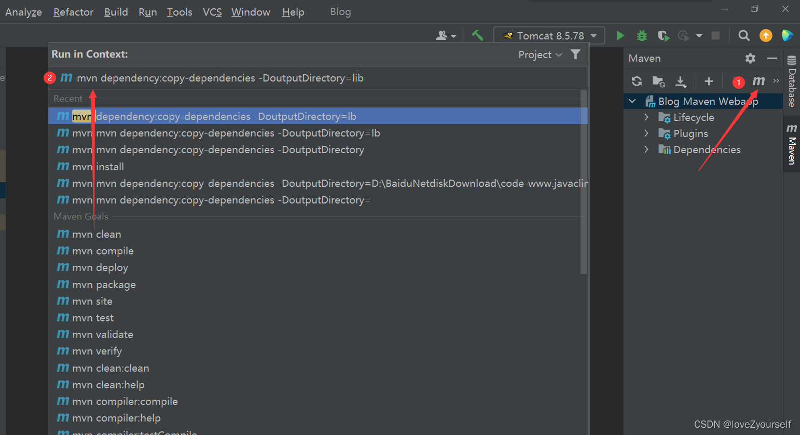The width and height of the screenshot is (800, 435).
Task: Select the mvn validate goal
Action: tap(318, 334)
